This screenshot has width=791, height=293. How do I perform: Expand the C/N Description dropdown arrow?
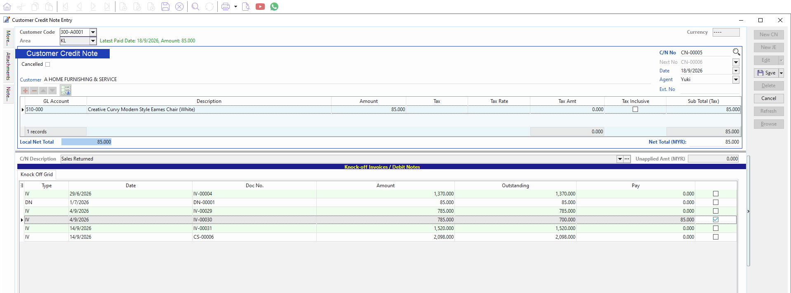tap(619, 159)
